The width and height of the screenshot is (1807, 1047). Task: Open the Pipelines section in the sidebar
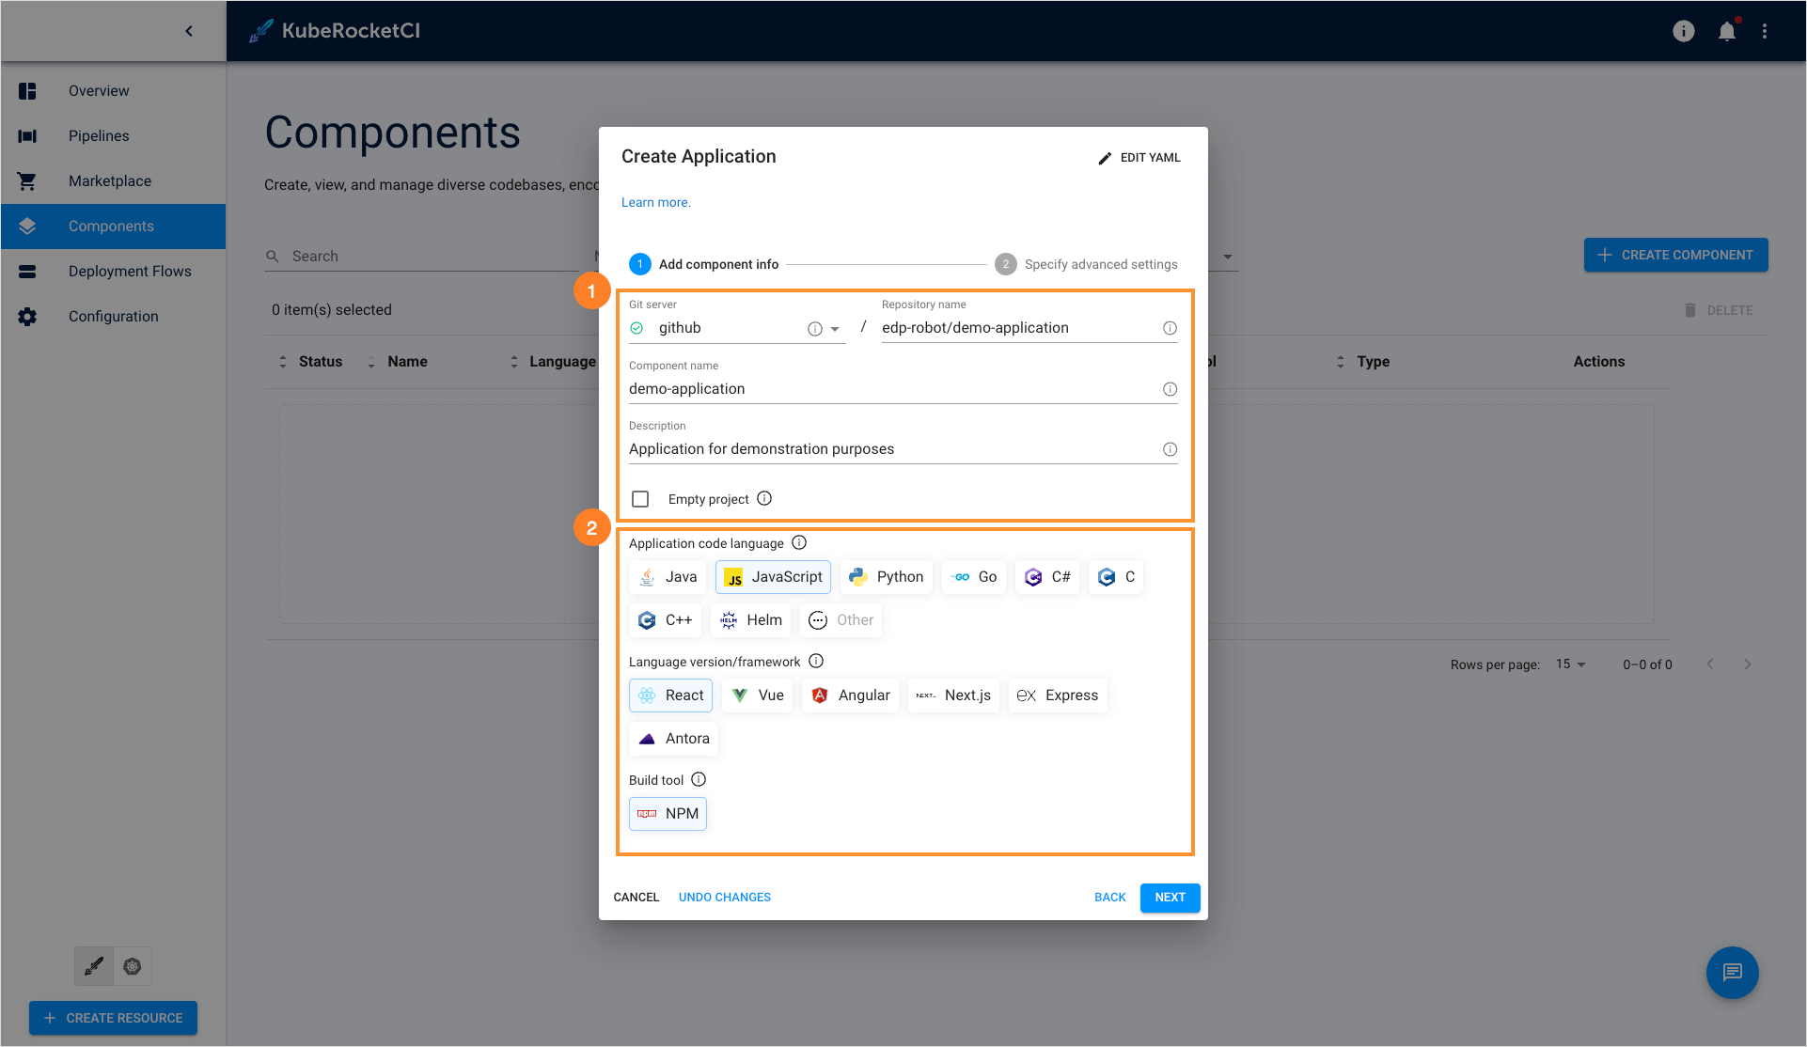pos(98,135)
